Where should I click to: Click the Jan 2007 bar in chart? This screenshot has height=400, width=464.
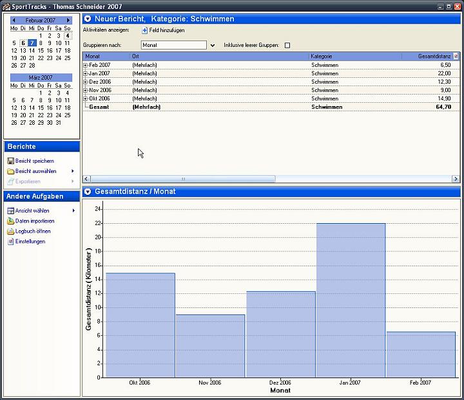351,299
